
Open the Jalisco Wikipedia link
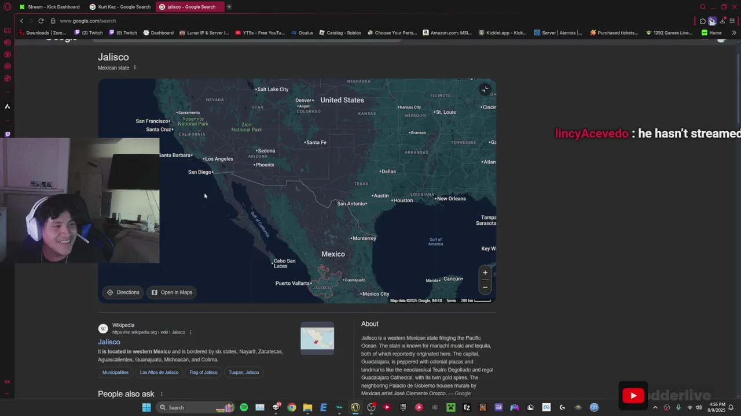[x=109, y=342]
